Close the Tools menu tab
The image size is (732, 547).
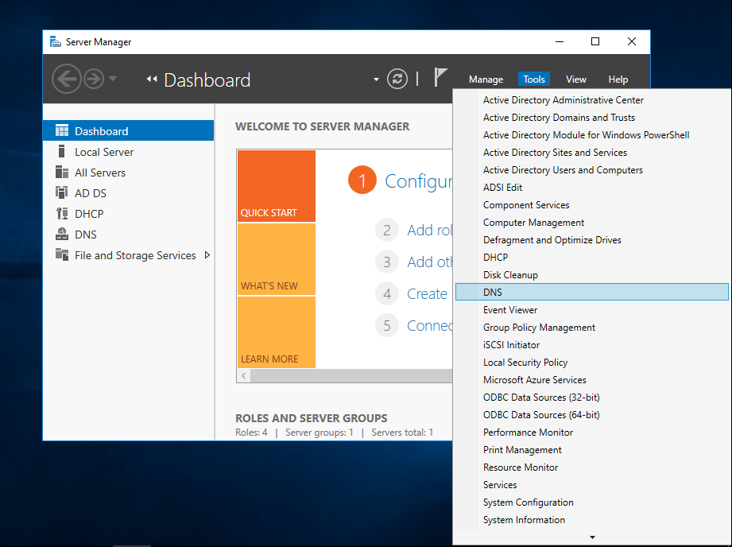(534, 80)
